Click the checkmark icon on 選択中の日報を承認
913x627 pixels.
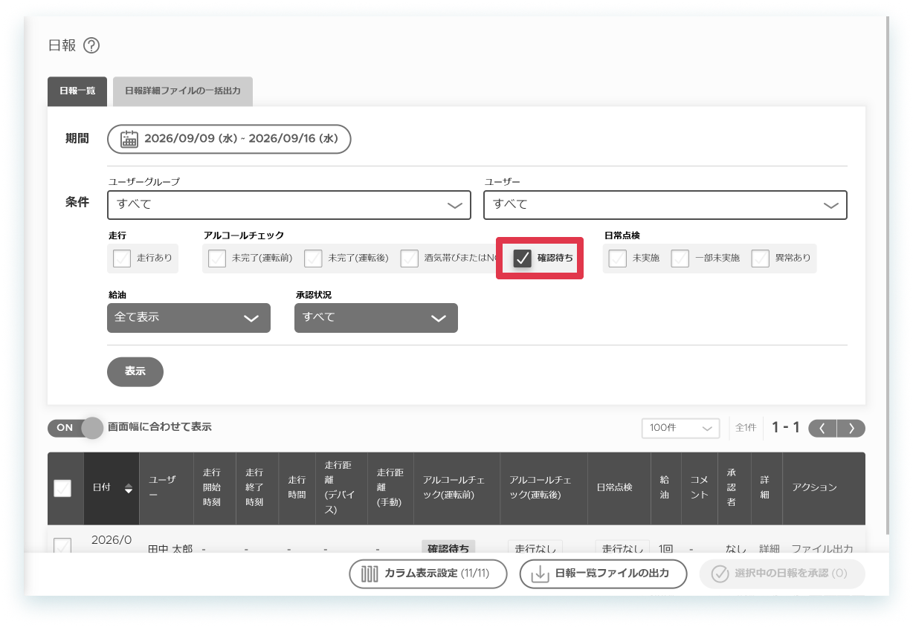[720, 574]
